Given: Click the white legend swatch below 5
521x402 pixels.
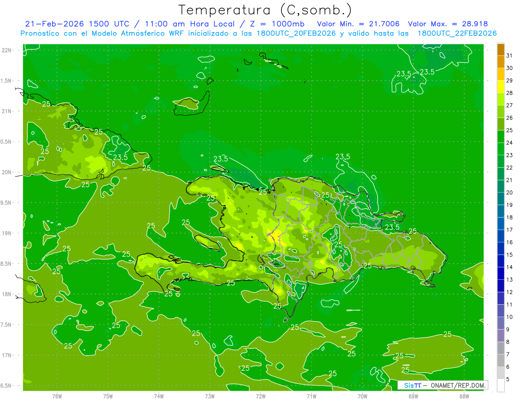Looking at the screenshot, I should (x=501, y=386).
